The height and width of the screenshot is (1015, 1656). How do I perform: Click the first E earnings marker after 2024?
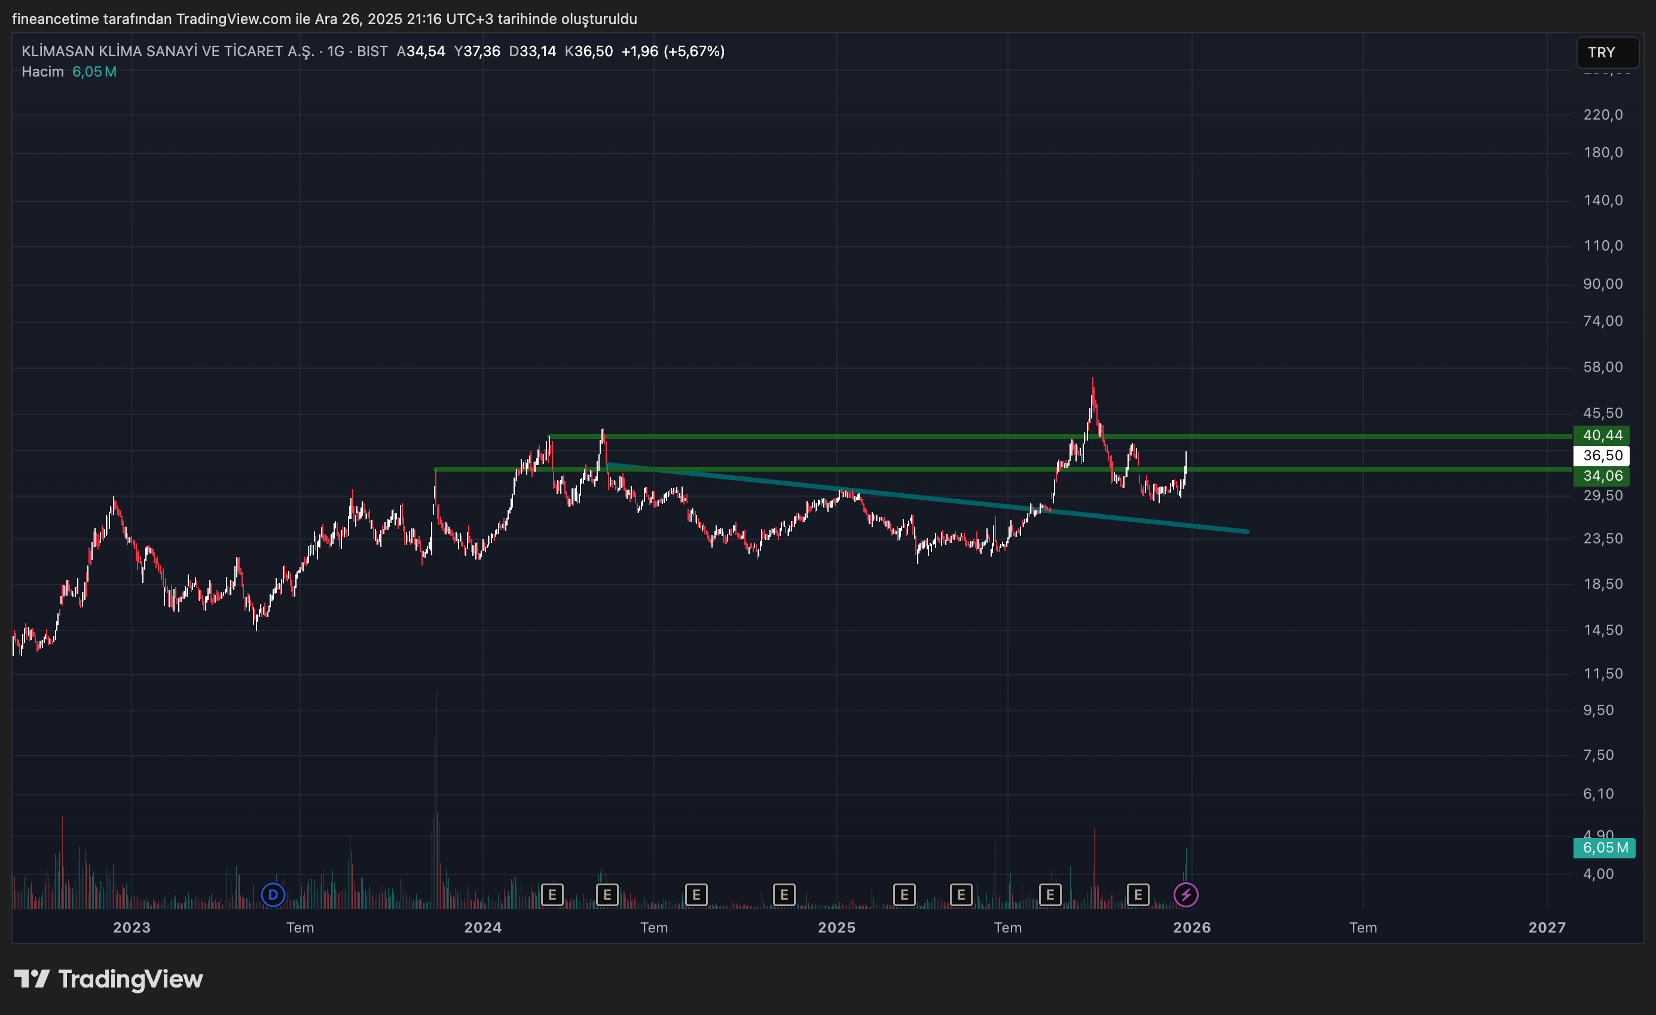click(552, 895)
